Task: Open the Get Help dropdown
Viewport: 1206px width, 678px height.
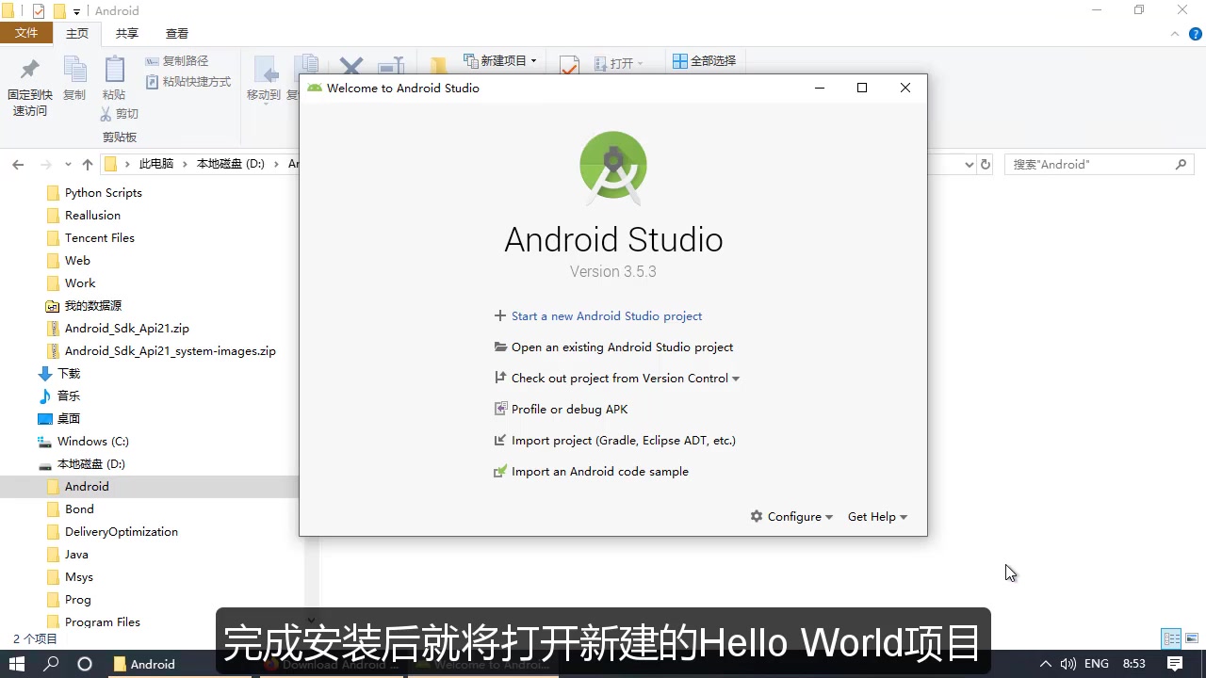Action: point(877,517)
